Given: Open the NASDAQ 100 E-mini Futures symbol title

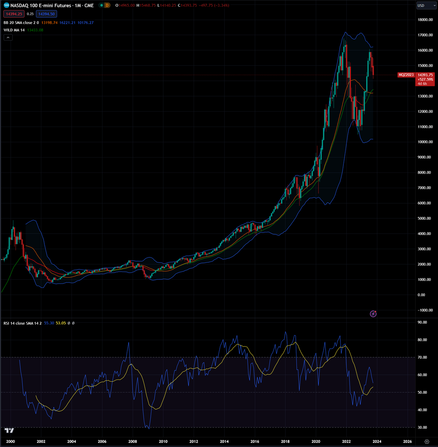Looking at the screenshot, I should [x=52, y=5].
